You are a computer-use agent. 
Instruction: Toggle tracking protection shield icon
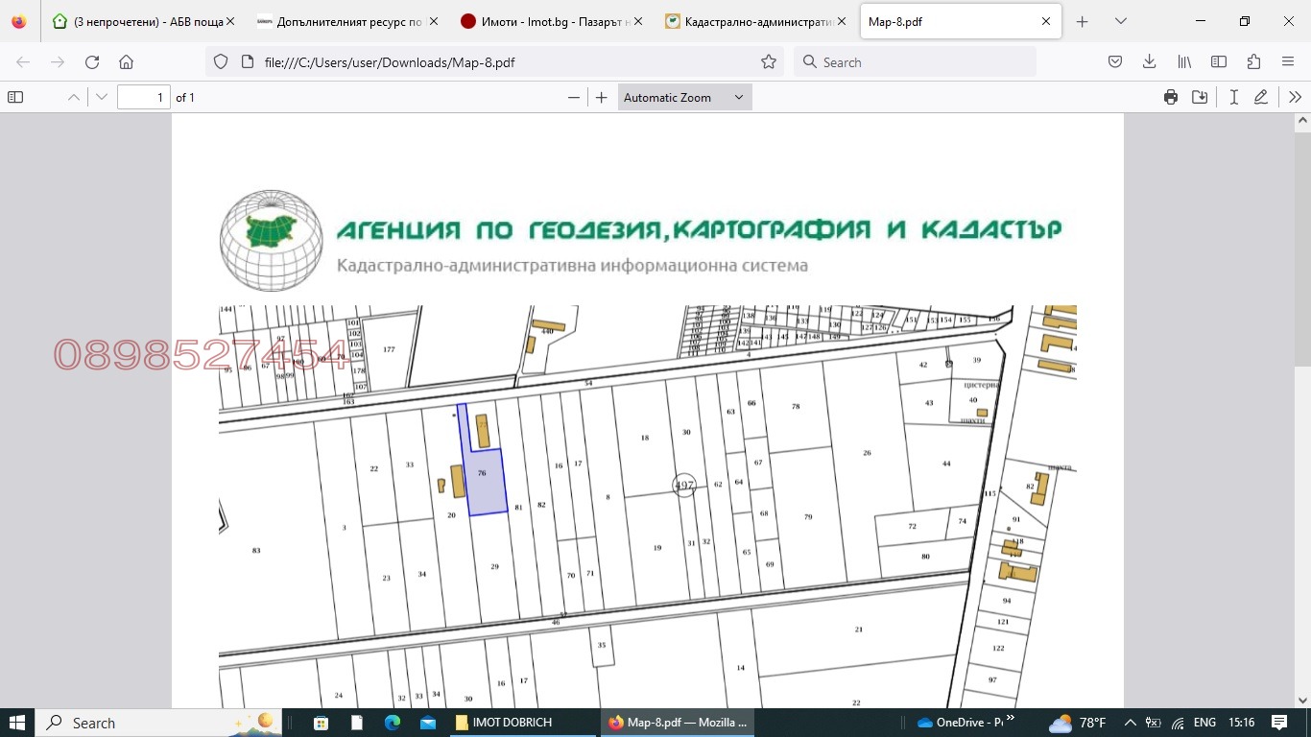click(221, 61)
